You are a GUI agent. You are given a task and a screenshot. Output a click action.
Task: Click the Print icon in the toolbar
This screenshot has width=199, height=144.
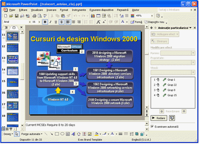point(34,16)
